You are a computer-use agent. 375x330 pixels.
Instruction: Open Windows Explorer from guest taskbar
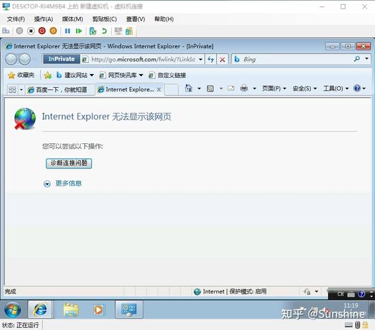[x=71, y=310]
